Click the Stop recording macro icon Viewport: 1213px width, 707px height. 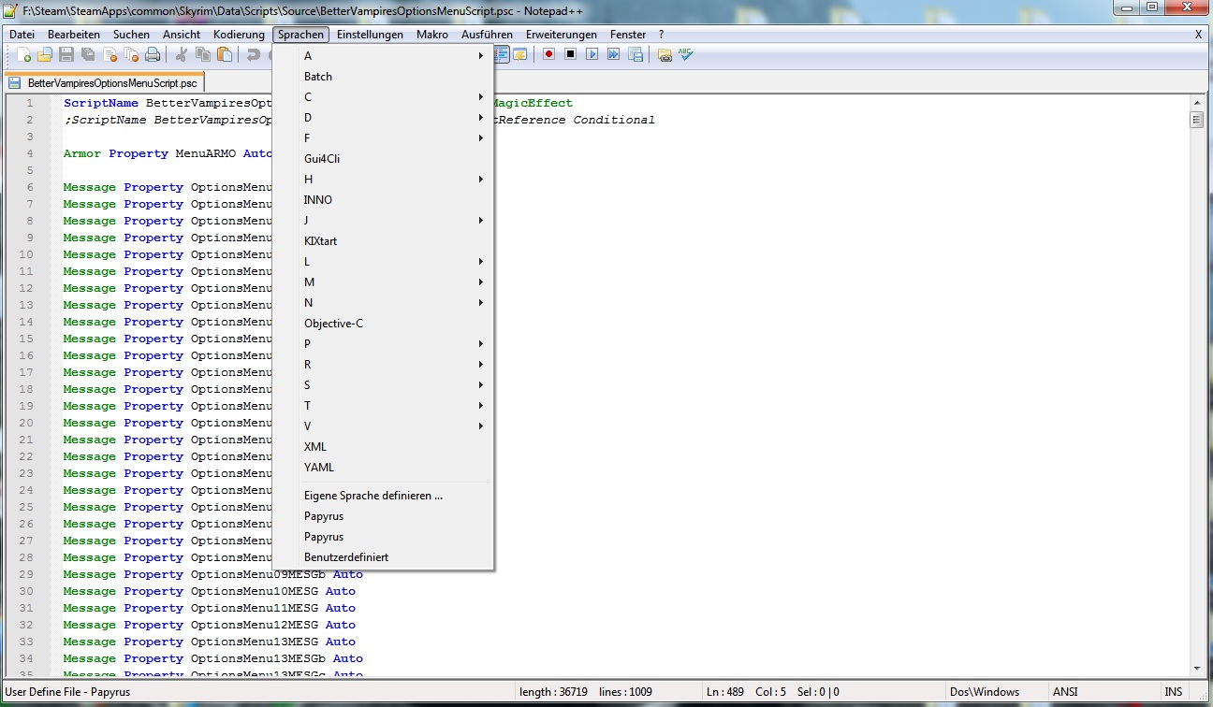click(x=570, y=54)
